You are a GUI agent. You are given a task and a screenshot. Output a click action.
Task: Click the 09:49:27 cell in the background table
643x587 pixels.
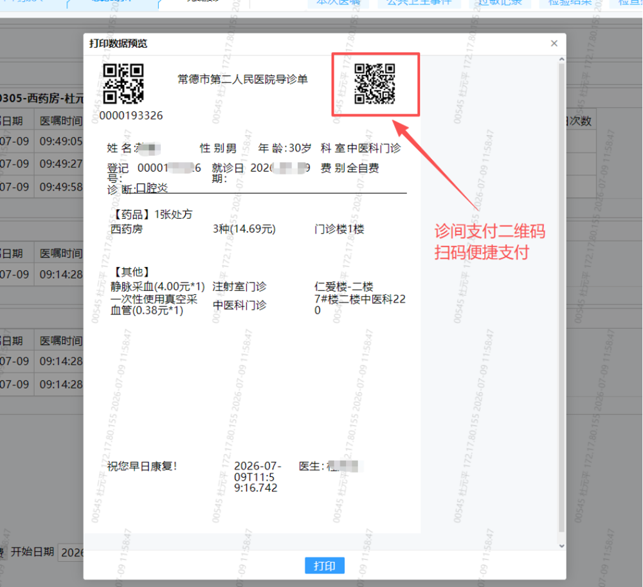pos(61,164)
